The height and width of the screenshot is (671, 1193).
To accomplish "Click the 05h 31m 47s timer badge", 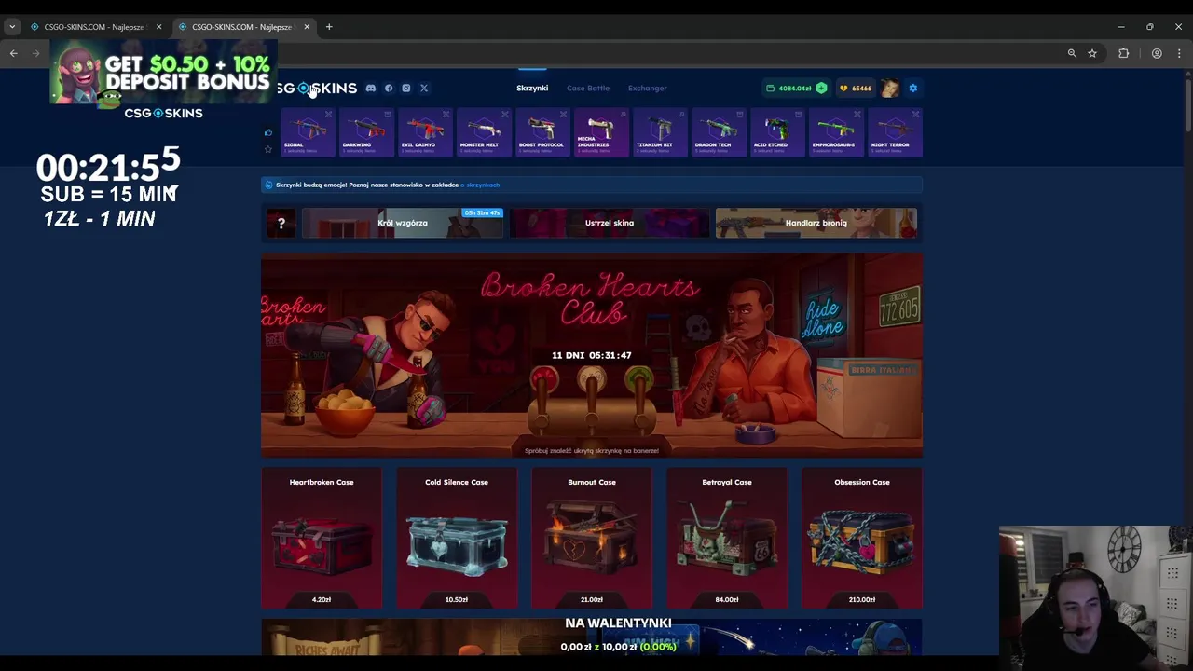I will tap(482, 213).
